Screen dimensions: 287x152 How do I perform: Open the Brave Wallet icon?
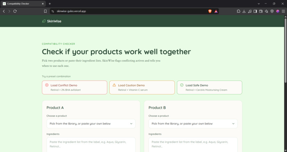(x=261, y=11)
